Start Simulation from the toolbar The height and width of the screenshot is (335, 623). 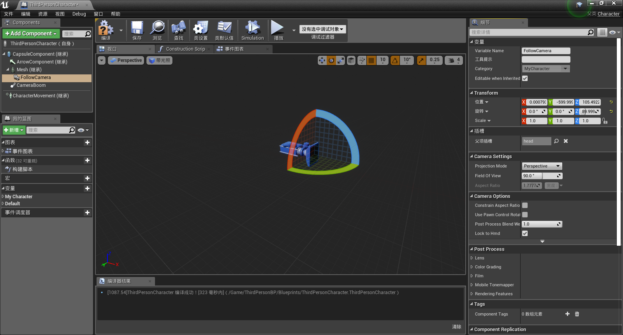tap(252, 30)
